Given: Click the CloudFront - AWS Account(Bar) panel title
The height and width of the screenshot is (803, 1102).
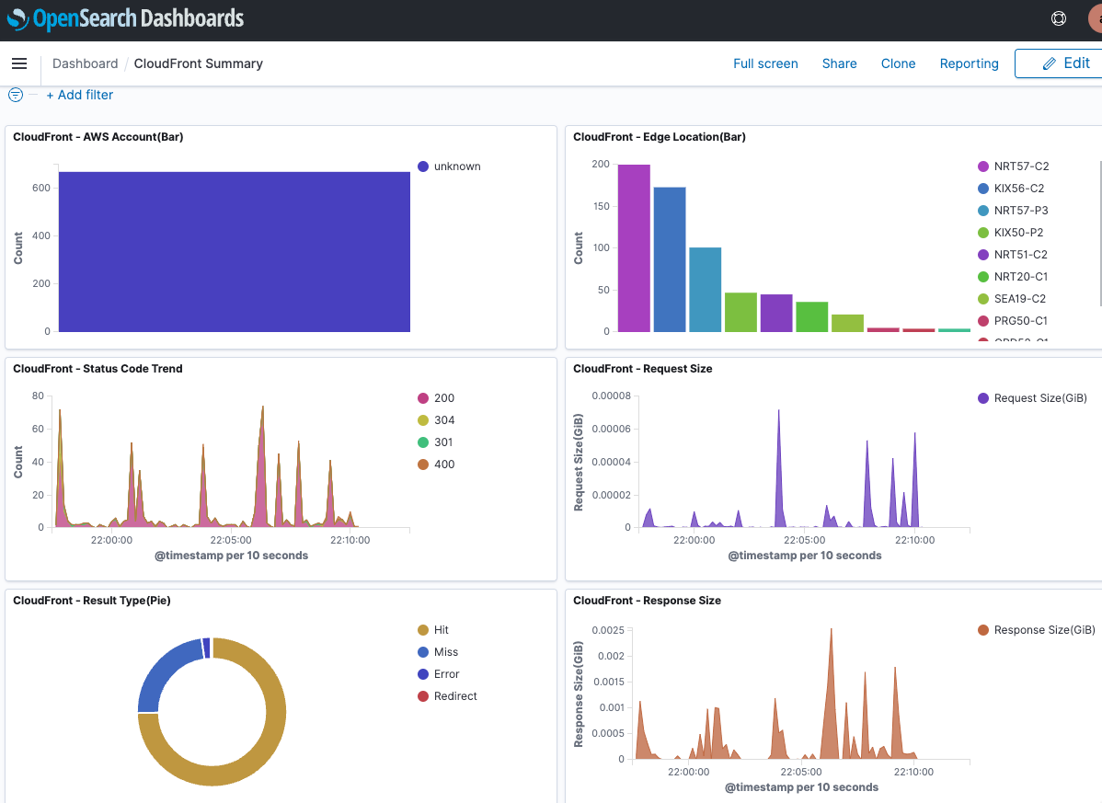Looking at the screenshot, I should click(x=98, y=137).
